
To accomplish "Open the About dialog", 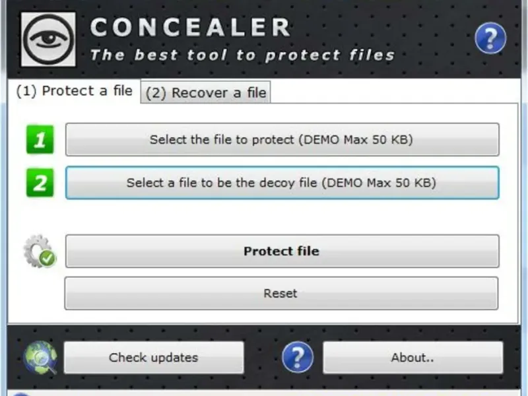I will (x=412, y=358).
